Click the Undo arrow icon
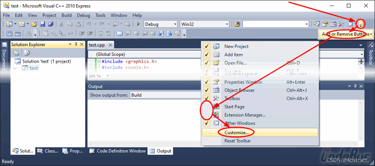375x166 pixels. click(89, 24)
